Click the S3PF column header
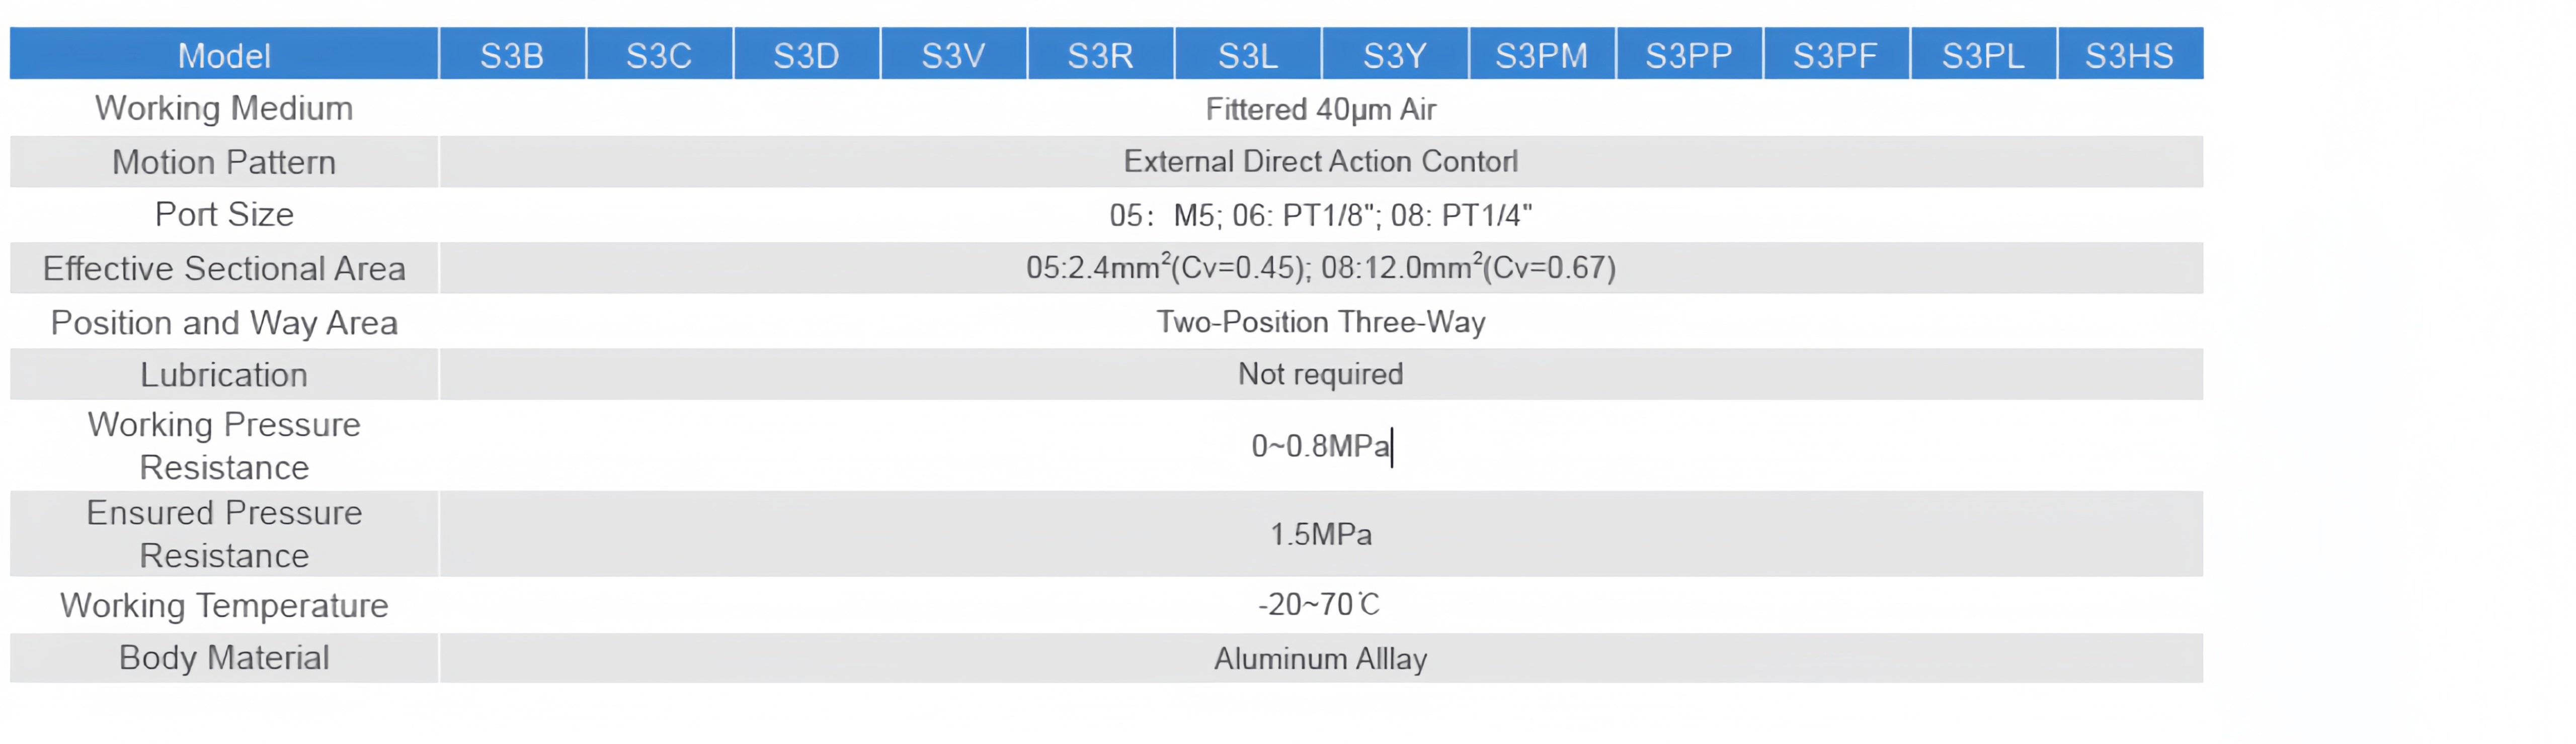 click(1836, 54)
